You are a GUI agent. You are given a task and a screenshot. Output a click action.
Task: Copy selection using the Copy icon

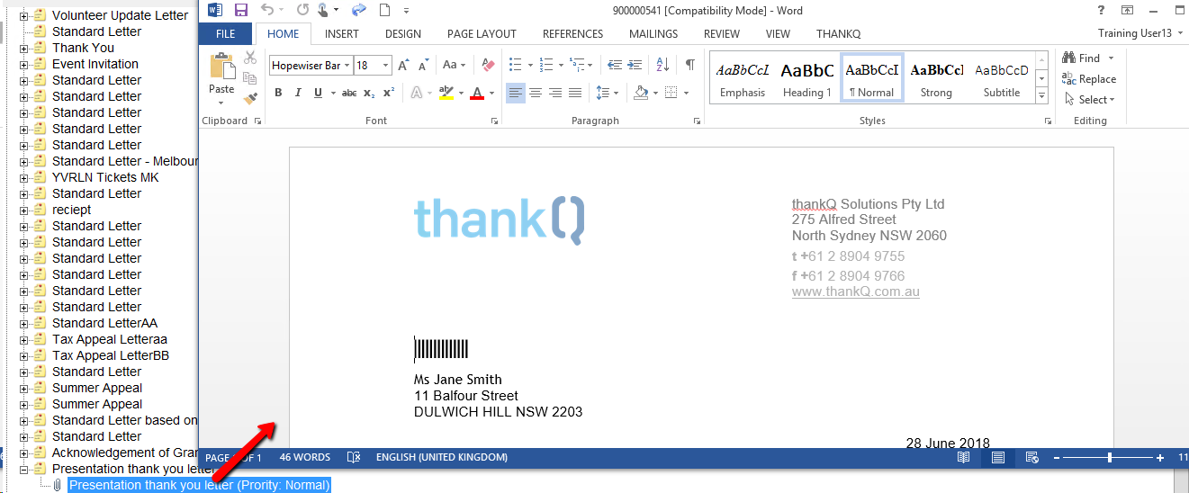click(x=250, y=78)
